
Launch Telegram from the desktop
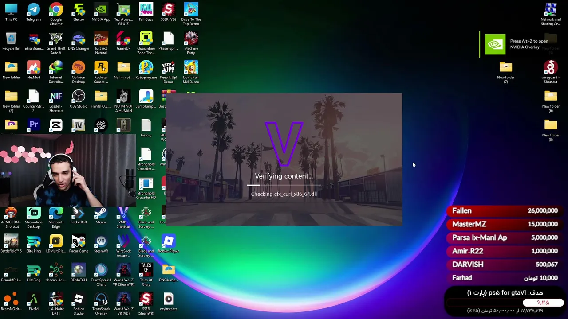click(34, 12)
